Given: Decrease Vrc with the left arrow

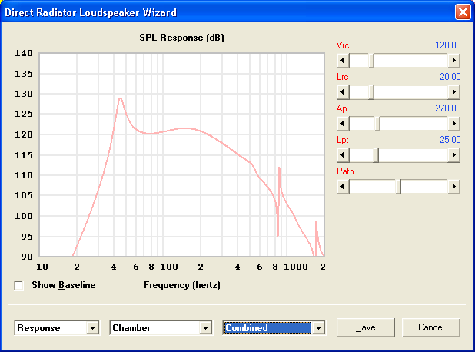Looking at the screenshot, I should point(343,61).
